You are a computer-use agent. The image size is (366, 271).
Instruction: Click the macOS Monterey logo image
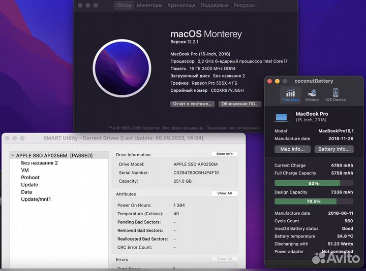coord(122,69)
